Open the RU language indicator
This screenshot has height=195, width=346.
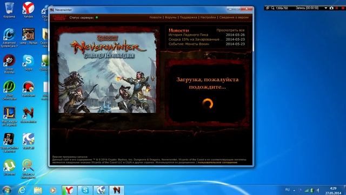(287, 190)
